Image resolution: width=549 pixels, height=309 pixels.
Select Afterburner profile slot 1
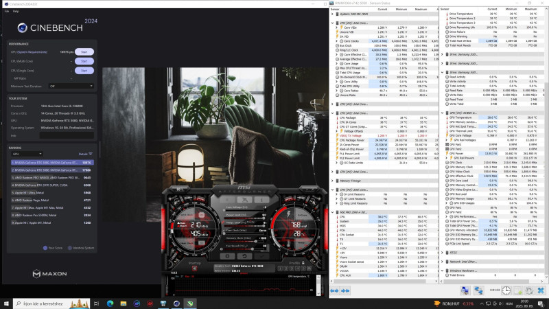click(x=280, y=268)
